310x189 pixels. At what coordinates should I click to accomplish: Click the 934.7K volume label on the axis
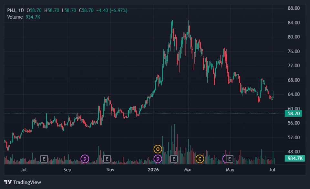click(295, 158)
